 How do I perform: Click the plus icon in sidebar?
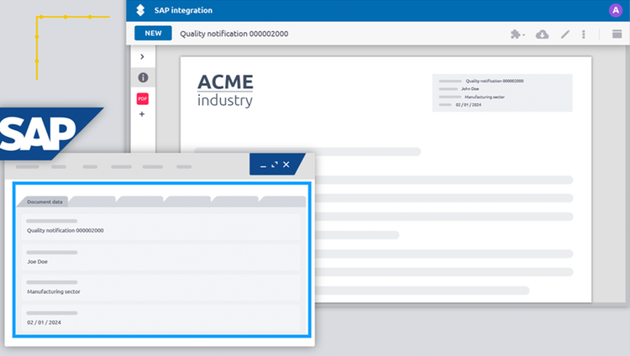142,114
